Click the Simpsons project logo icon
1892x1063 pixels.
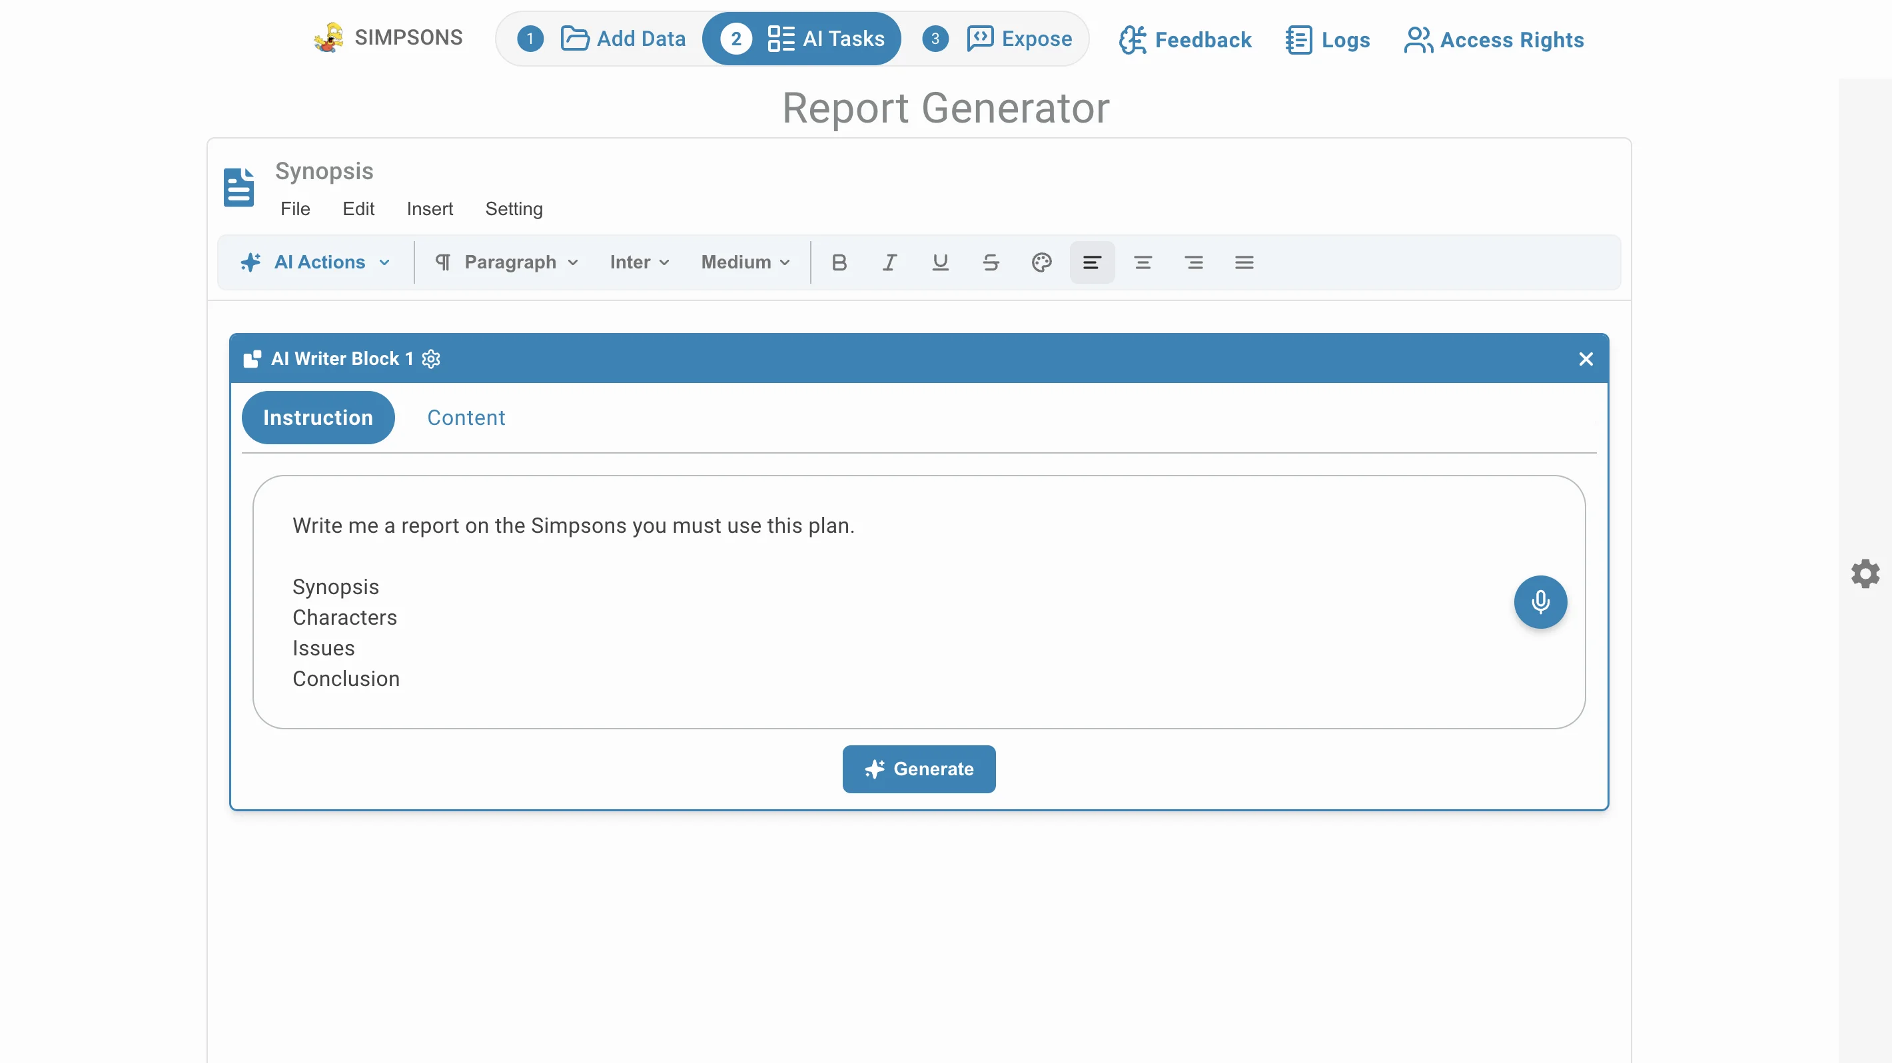(328, 37)
